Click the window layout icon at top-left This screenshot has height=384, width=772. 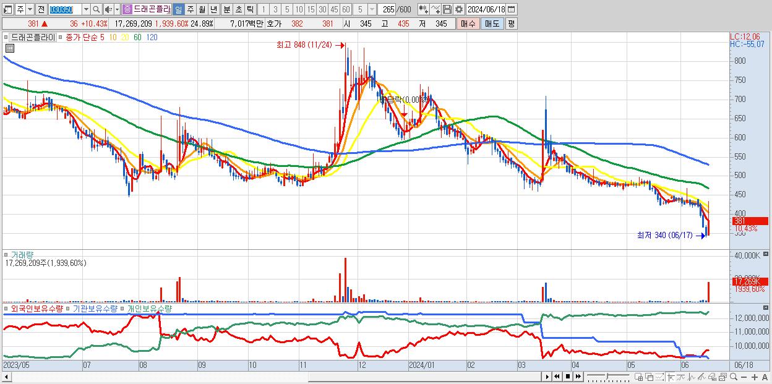7,9
